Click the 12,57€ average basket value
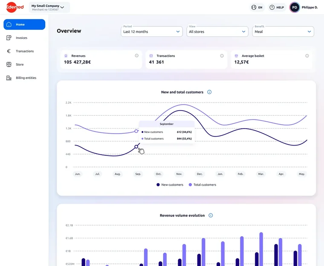Screen dimensions: 324x266 pyautogui.click(x=241, y=62)
